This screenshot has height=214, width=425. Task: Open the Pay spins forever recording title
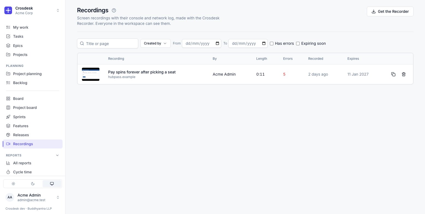tap(142, 72)
